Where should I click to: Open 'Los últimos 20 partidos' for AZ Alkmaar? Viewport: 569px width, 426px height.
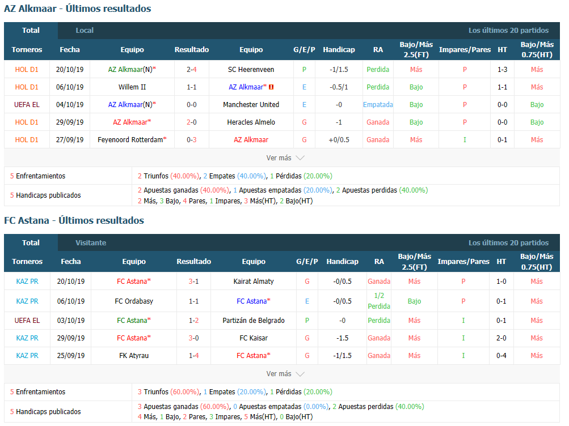[x=508, y=31]
